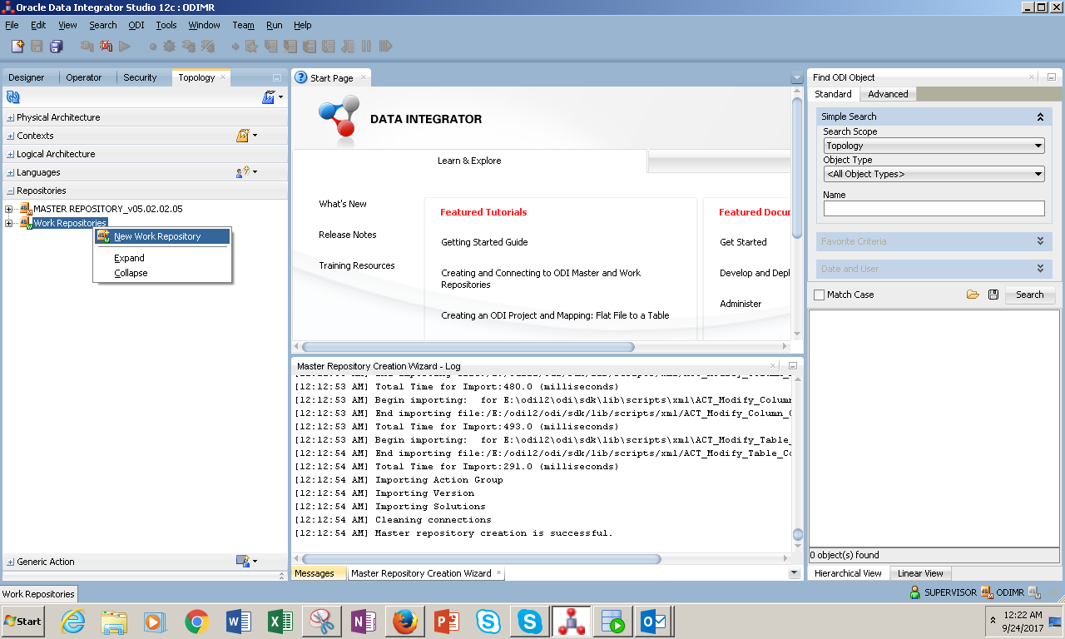1065x639 pixels.
Task: Save the current search criteria
Action: tap(993, 294)
